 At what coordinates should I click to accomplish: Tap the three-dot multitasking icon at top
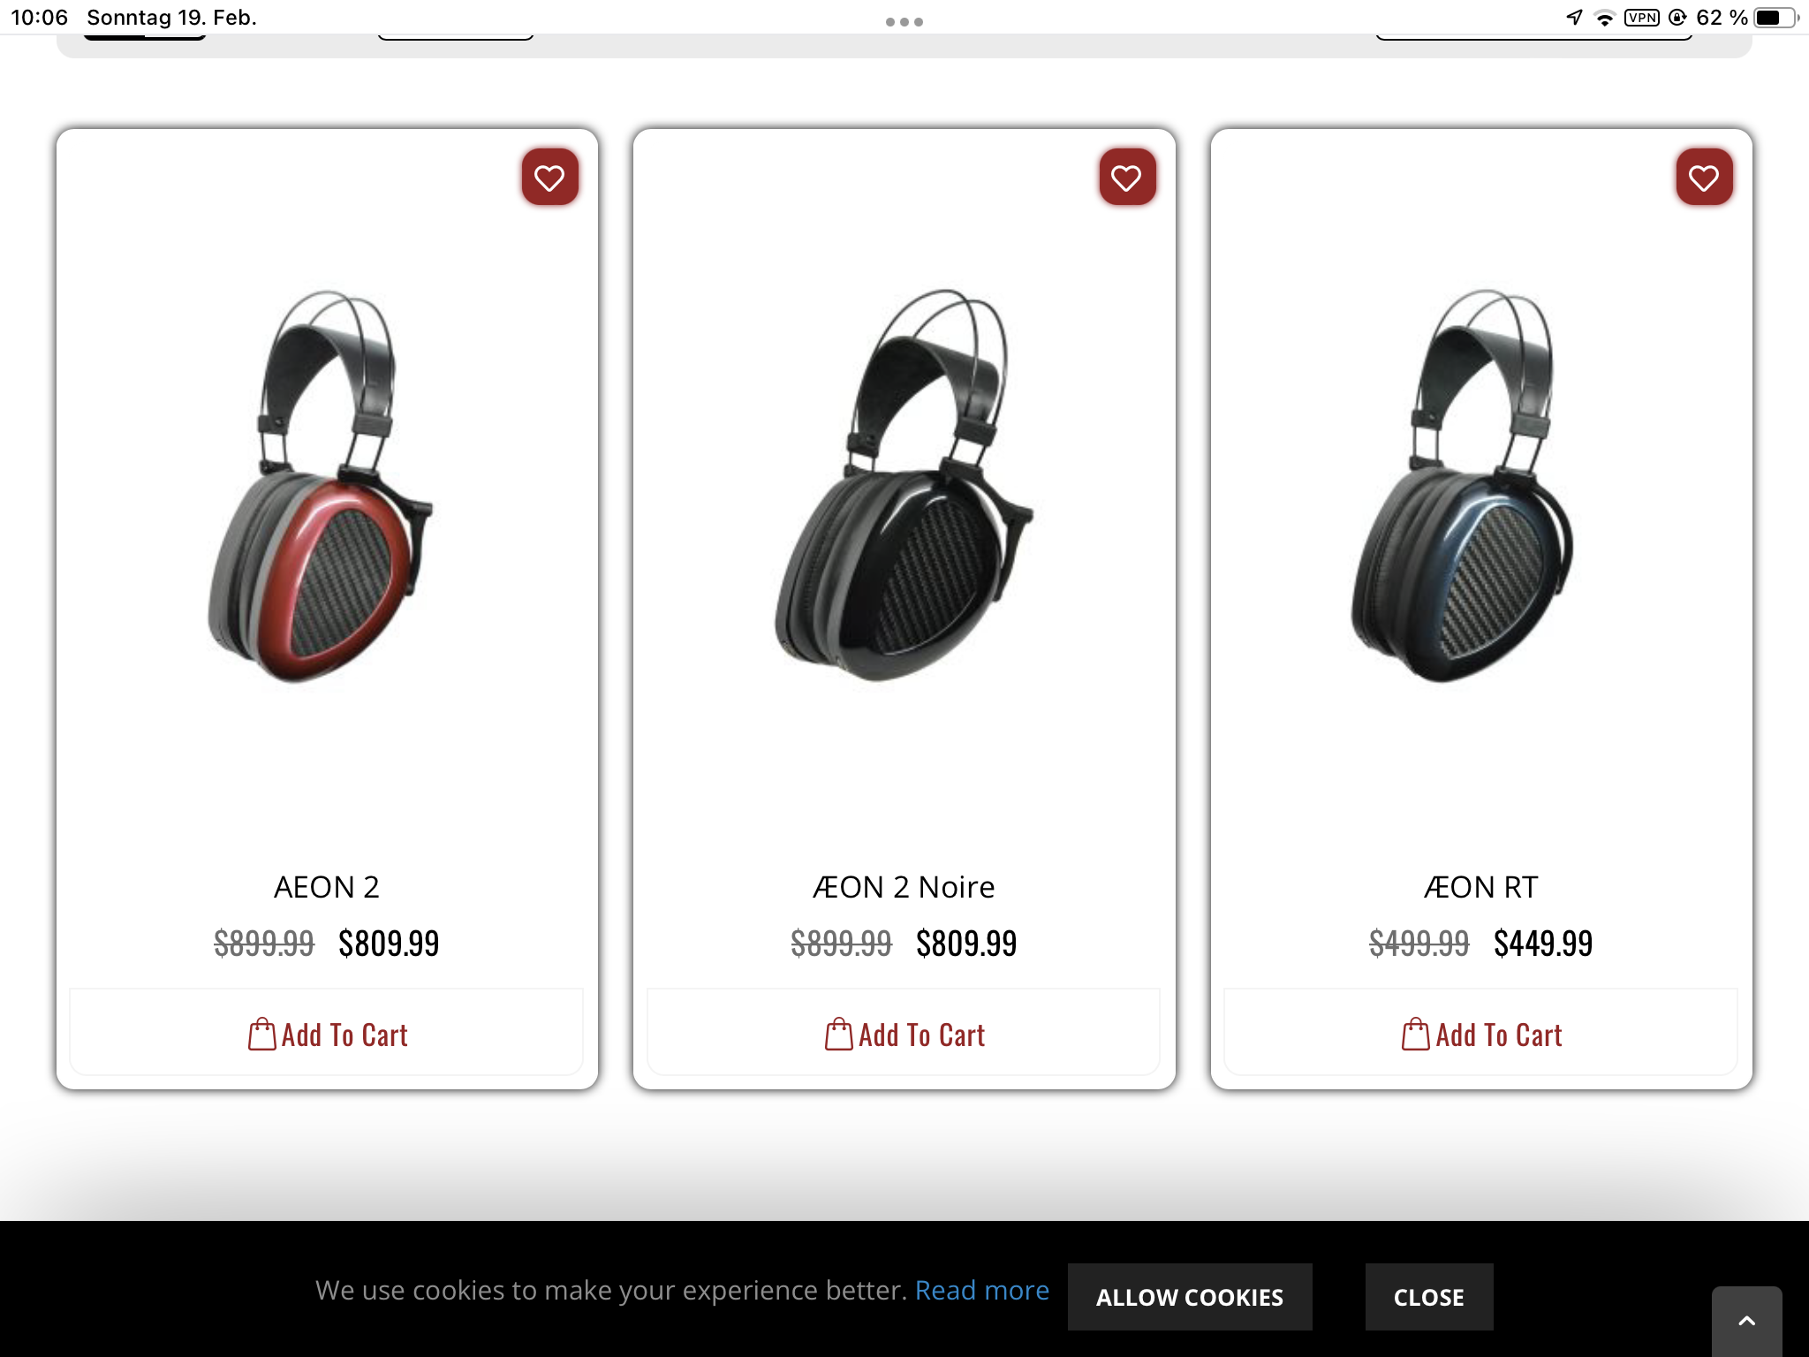tap(904, 21)
